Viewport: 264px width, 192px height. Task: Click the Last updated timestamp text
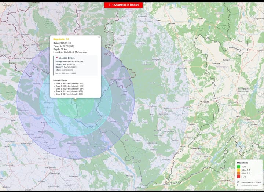point(251,182)
